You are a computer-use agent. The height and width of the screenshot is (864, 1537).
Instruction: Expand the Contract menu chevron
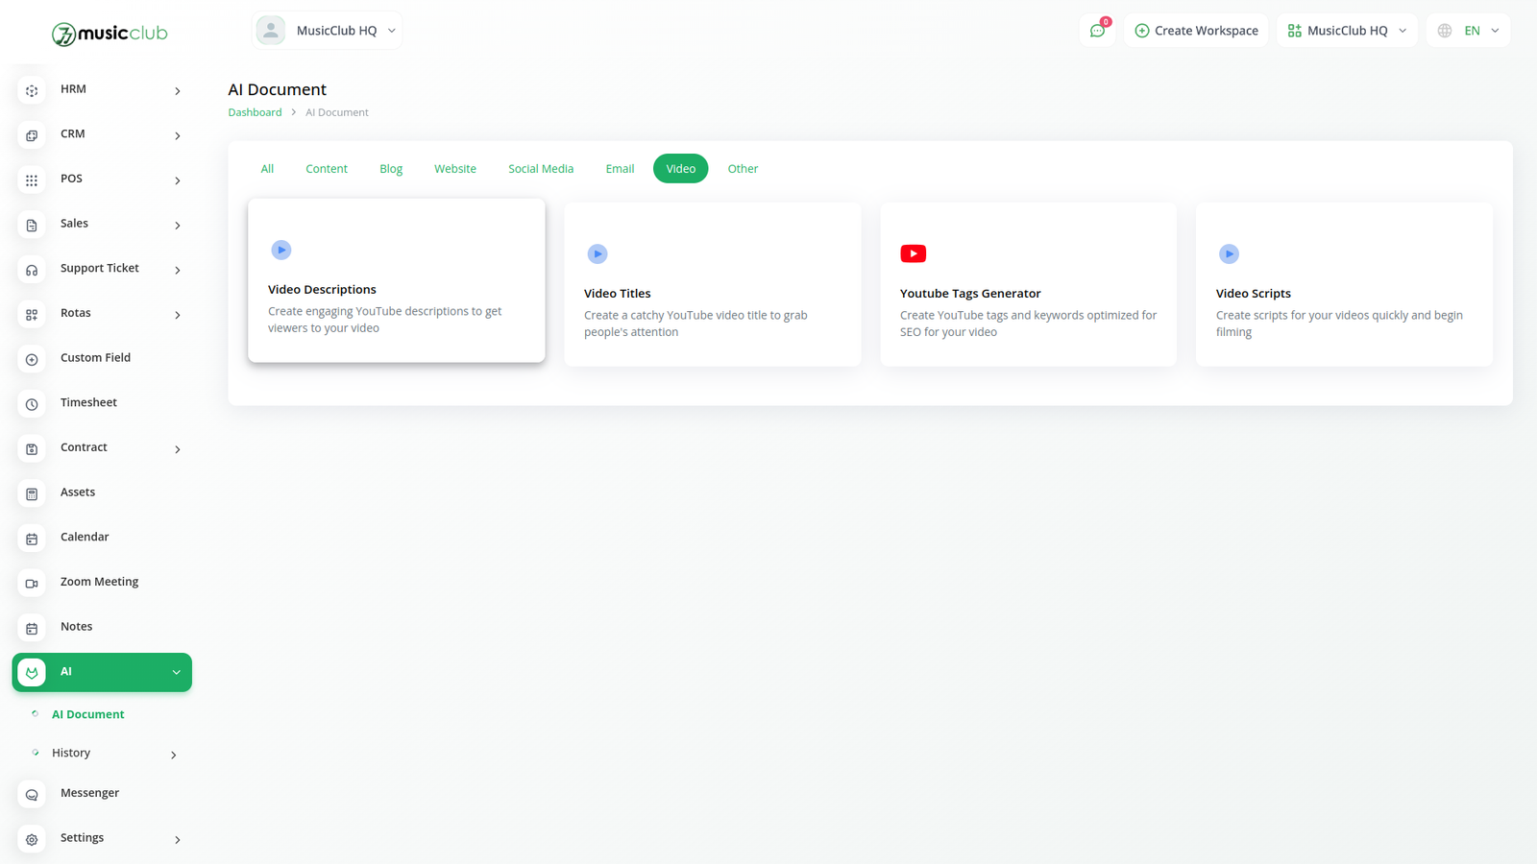point(178,449)
